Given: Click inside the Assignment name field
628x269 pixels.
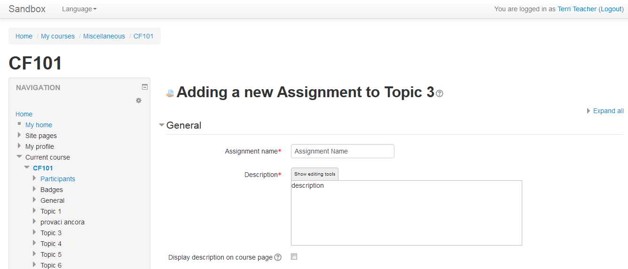Looking at the screenshot, I should tap(343, 151).
